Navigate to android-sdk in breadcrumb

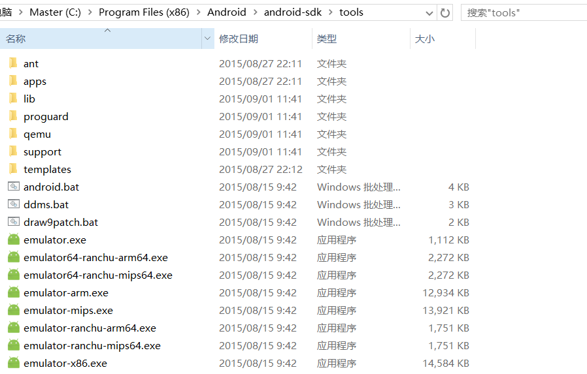click(293, 12)
